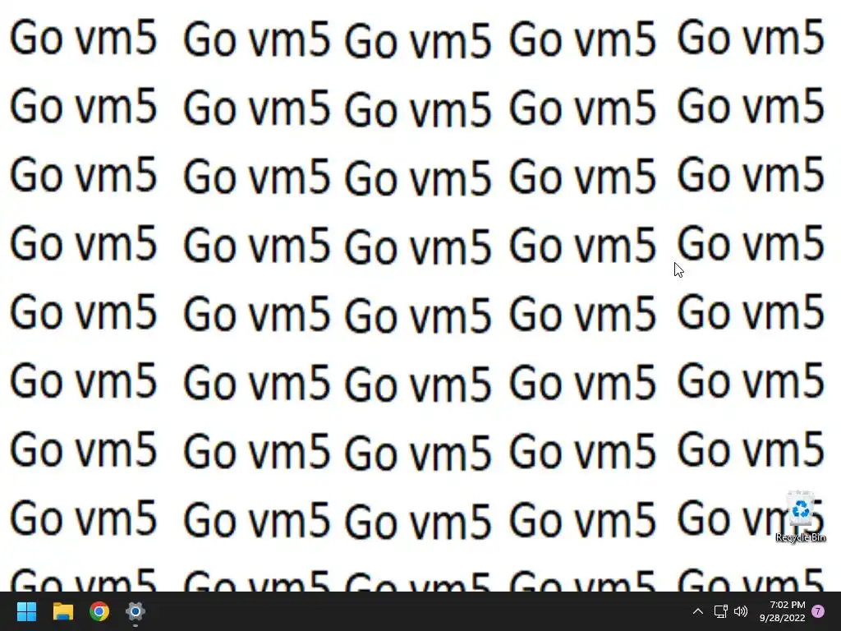
Task: Open the purple notification badge showing 7
Action: (818, 611)
